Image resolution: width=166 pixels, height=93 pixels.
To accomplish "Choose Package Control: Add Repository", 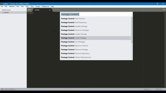I will click(96, 22).
